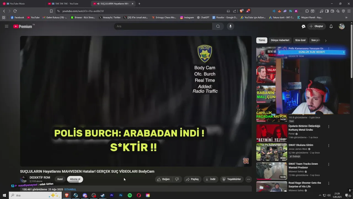Open Steam from the taskbar
The image size is (353, 199).
point(103,195)
